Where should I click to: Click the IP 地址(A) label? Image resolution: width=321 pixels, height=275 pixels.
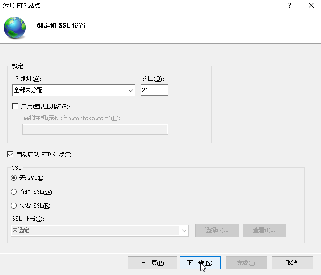[27, 79]
